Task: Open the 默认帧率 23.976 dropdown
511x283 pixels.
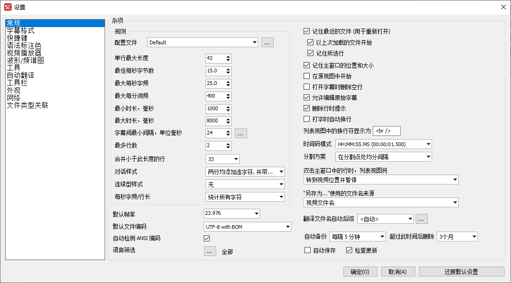Action: click(232, 213)
